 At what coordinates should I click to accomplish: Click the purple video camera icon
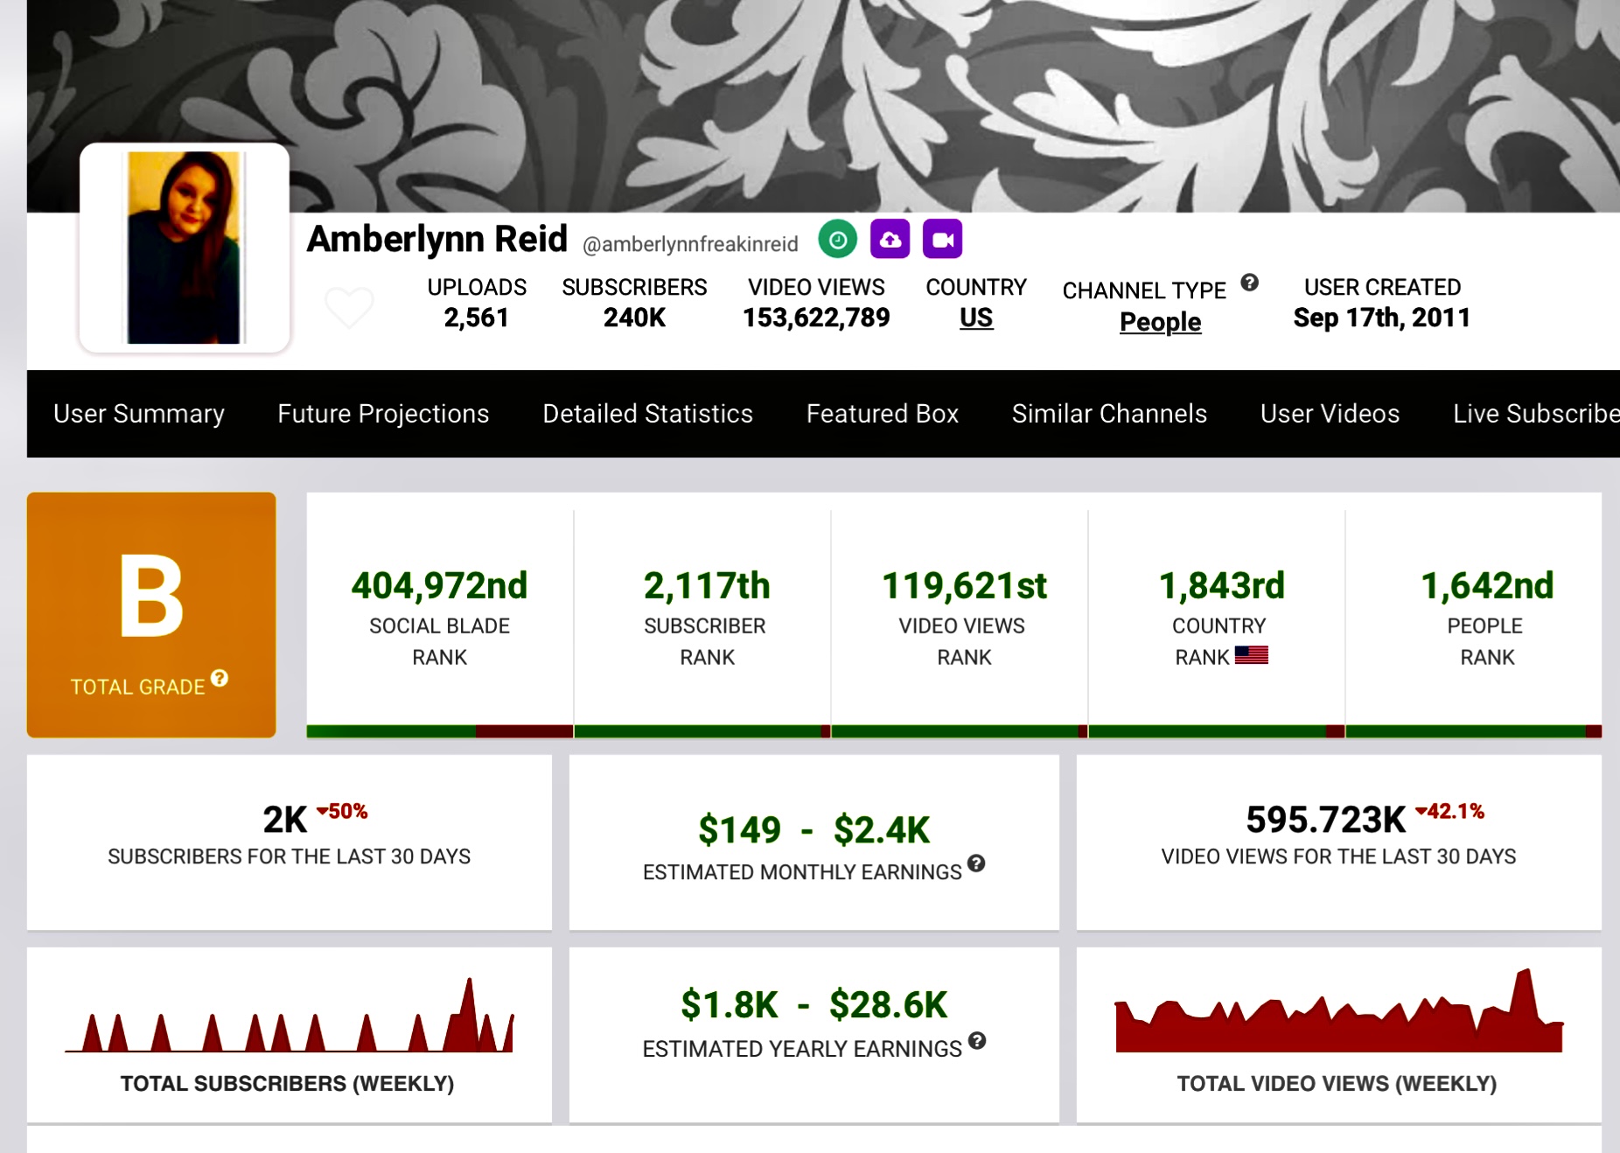pos(942,239)
